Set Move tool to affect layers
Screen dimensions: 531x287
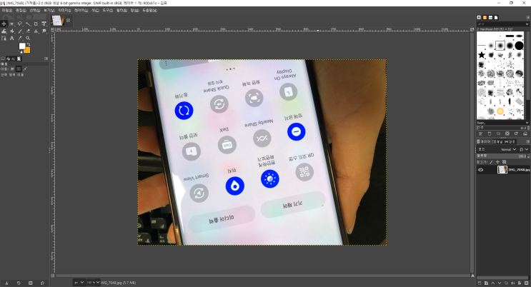12,69
